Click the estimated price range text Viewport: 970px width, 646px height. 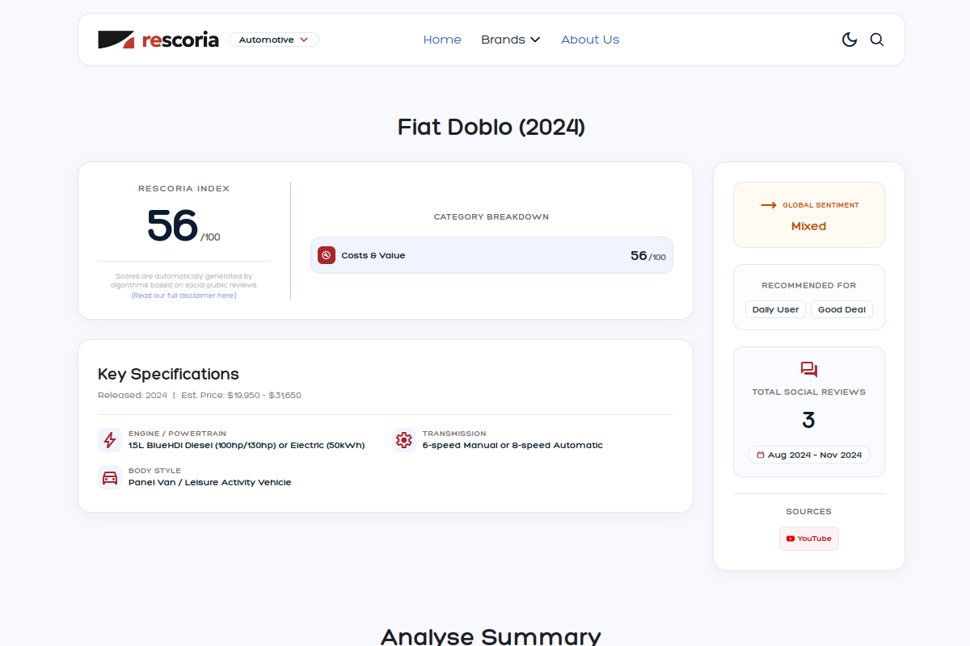(x=241, y=396)
